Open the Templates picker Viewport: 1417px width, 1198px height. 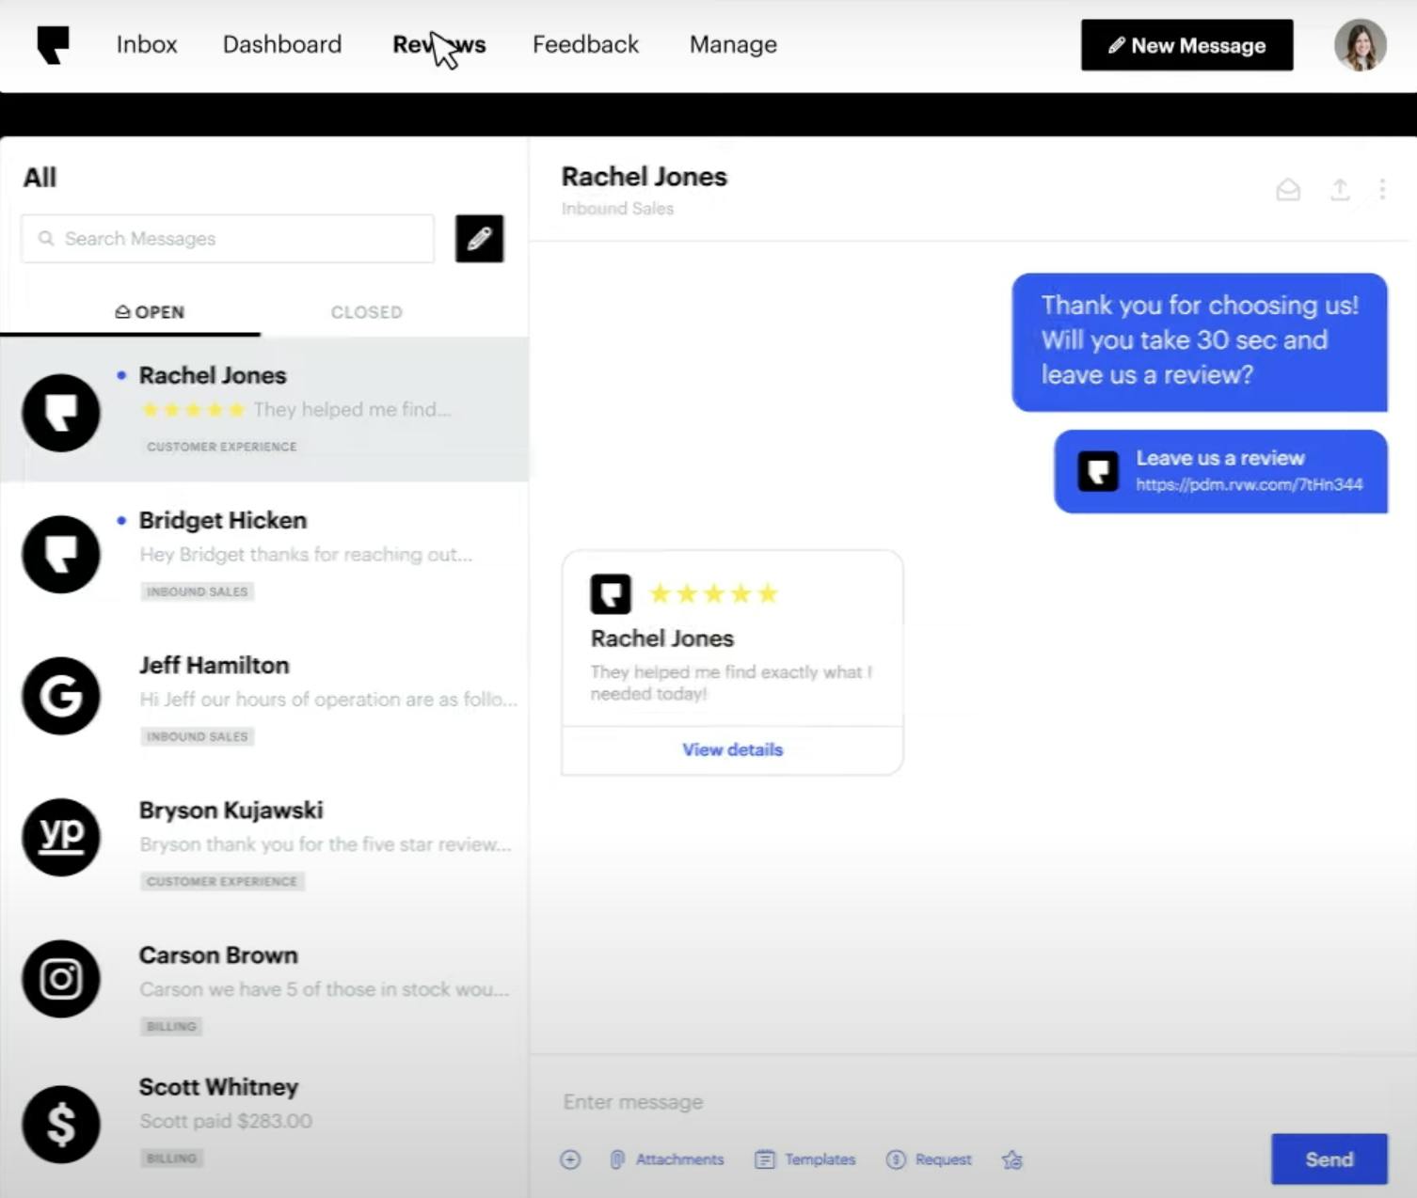pos(805,1159)
